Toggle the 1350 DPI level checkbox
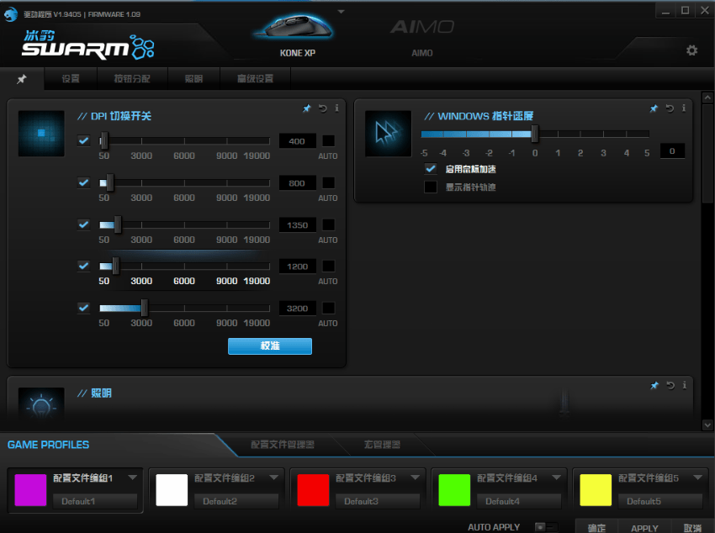The height and width of the screenshot is (533, 715). [x=83, y=224]
